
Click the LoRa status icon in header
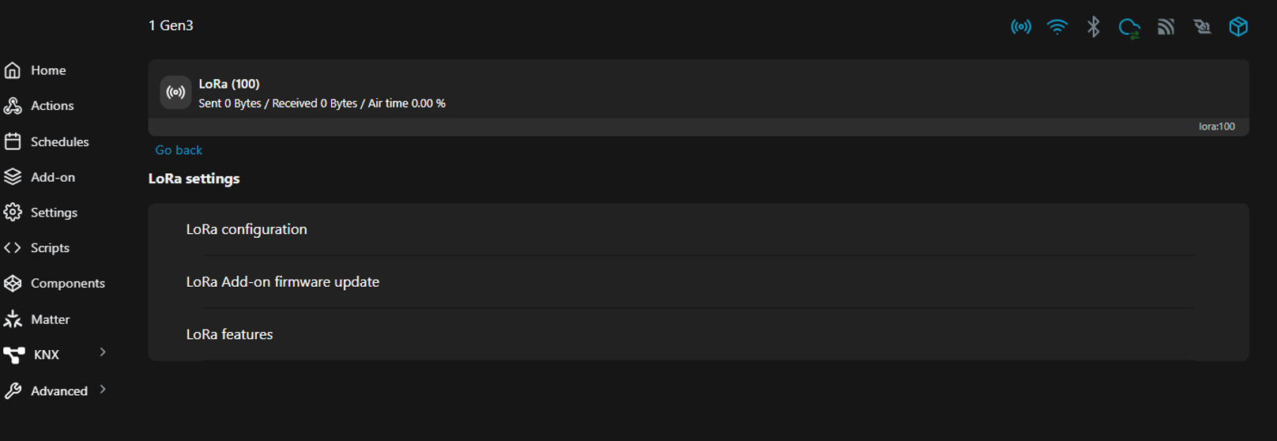(x=1021, y=27)
